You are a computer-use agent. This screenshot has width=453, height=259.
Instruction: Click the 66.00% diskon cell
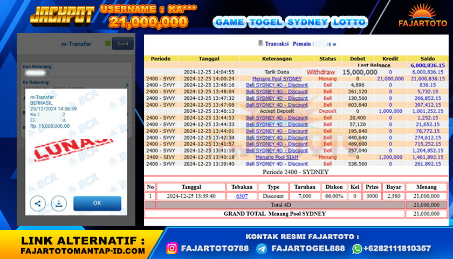(x=334, y=196)
